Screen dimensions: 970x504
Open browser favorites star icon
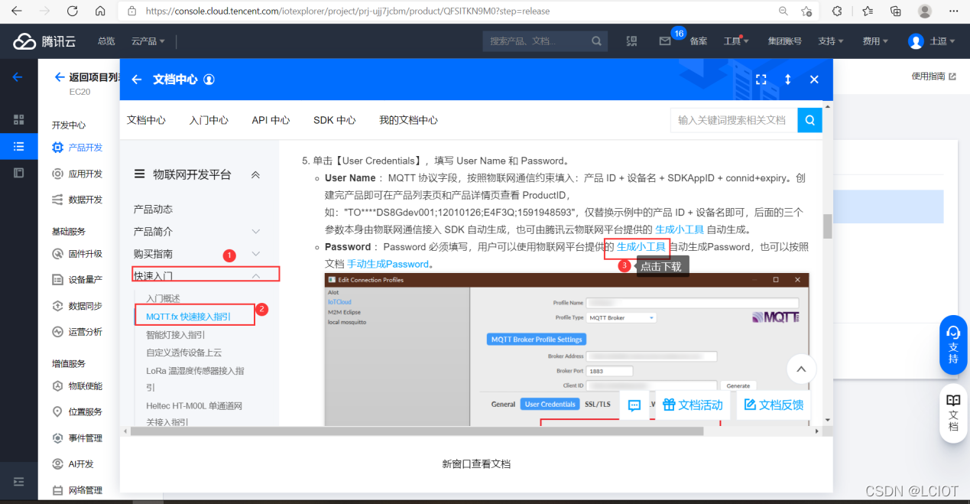coord(806,11)
